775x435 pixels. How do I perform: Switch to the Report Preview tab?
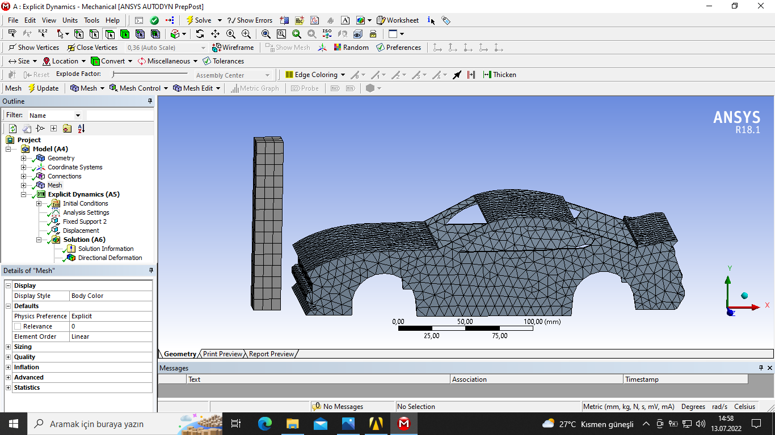pyautogui.click(x=271, y=354)
